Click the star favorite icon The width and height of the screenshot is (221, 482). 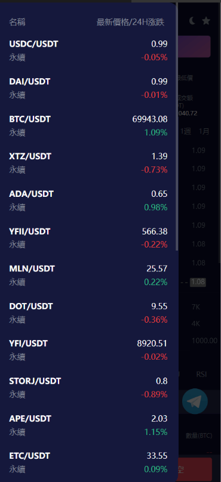[206, 21]
